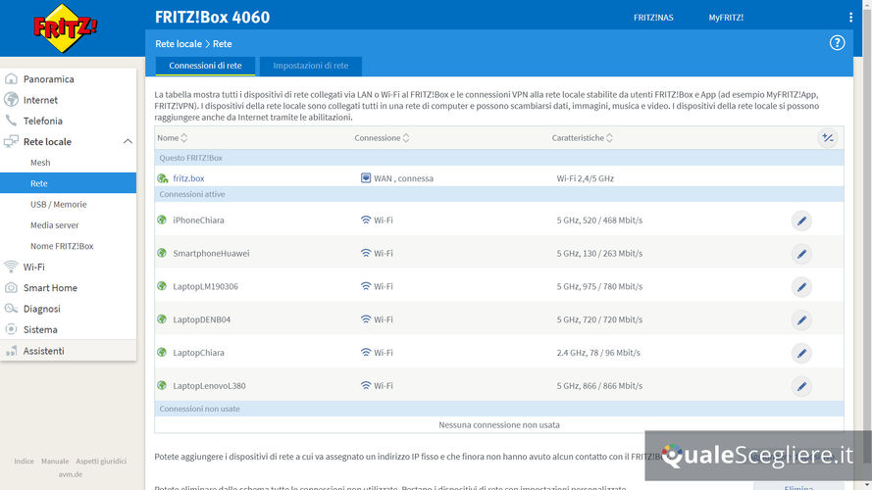This screenshot has height=490, width=872.
Task: Go to Smart Home section
Action: 50,288
